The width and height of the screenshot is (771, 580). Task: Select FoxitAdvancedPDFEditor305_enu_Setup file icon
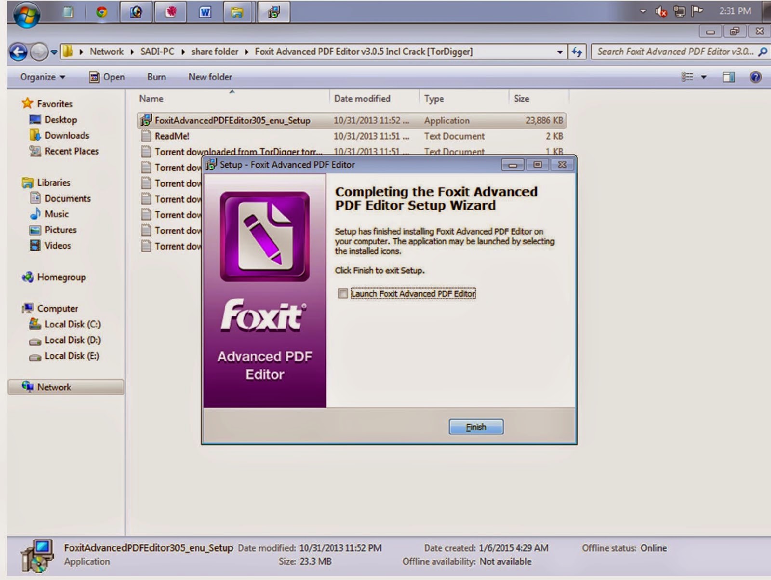(x=146, y=121)
